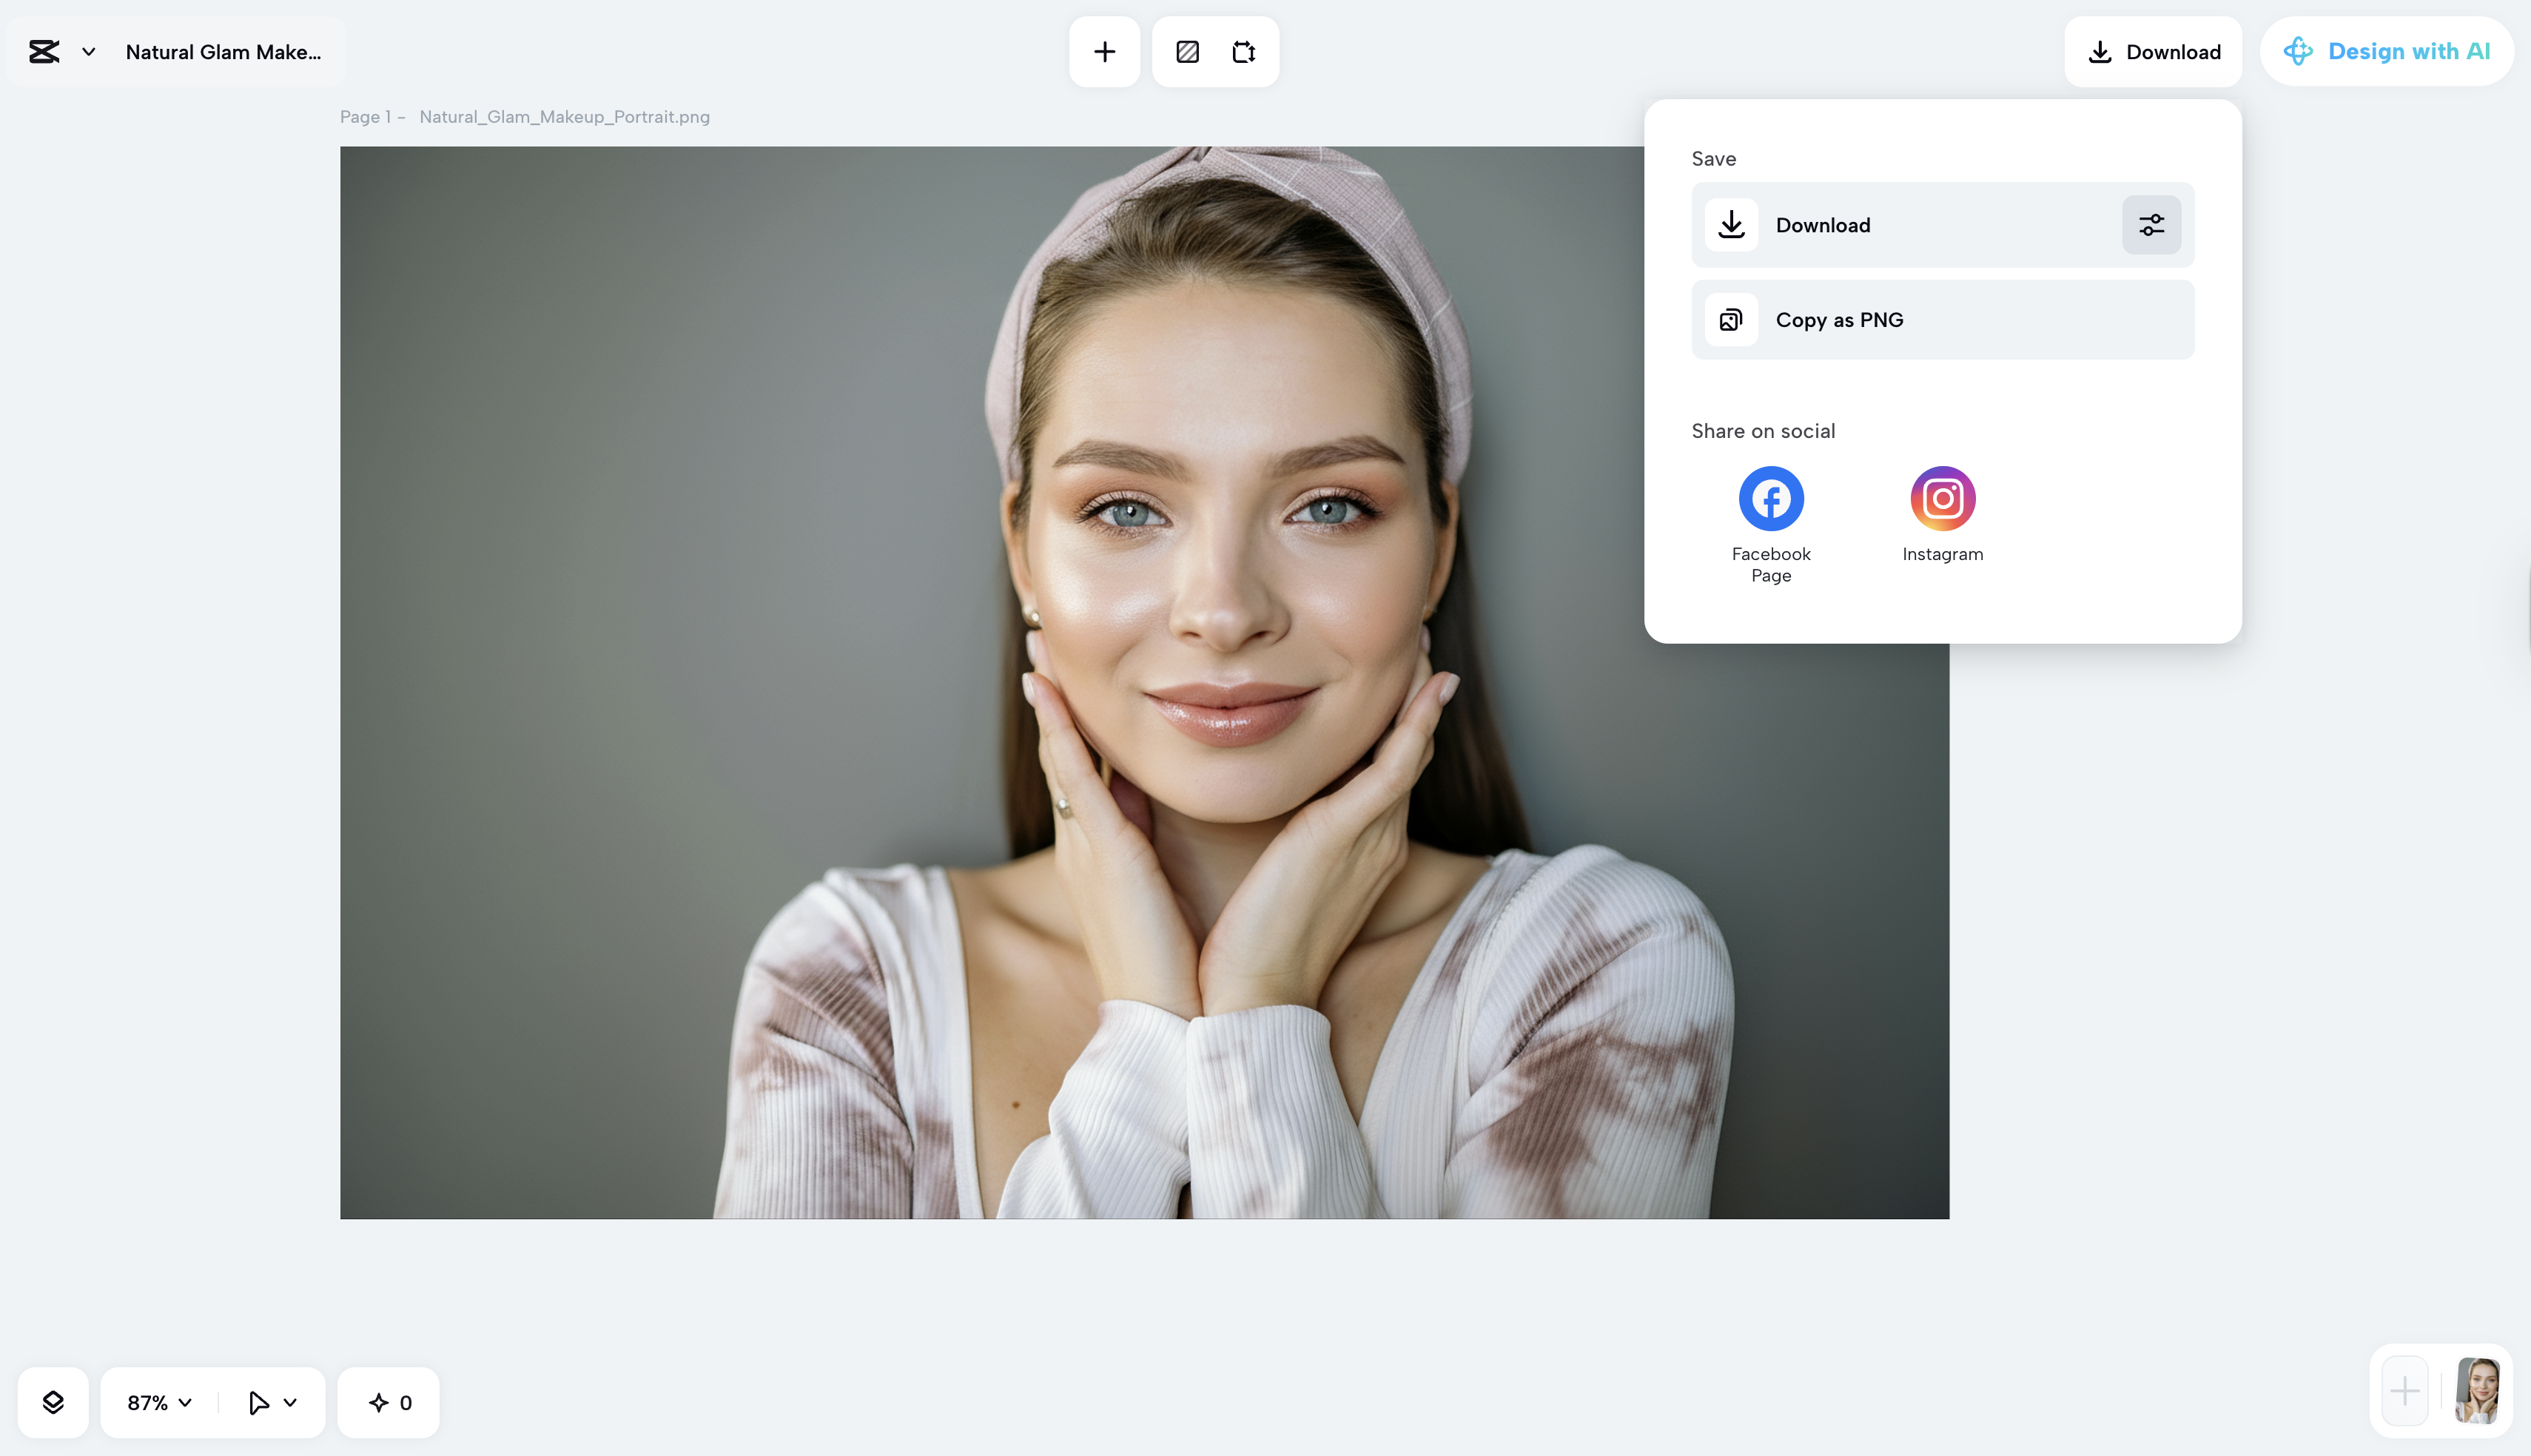Select the canvas background fill icon

click(x=1187, y=51)
